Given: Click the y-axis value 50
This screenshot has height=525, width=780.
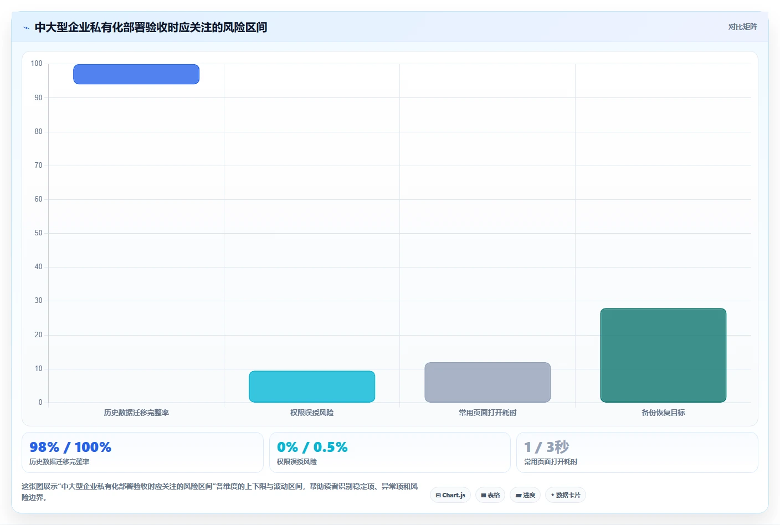Looking at the screenshot, I should point(38,233).
